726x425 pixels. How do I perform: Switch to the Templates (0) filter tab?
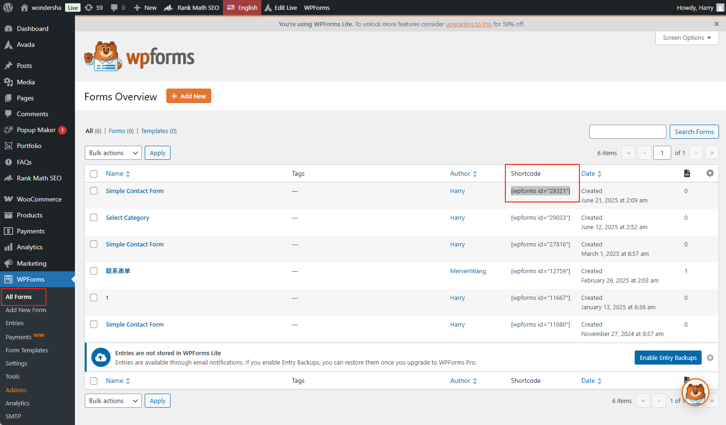click(x=159, y=131)
